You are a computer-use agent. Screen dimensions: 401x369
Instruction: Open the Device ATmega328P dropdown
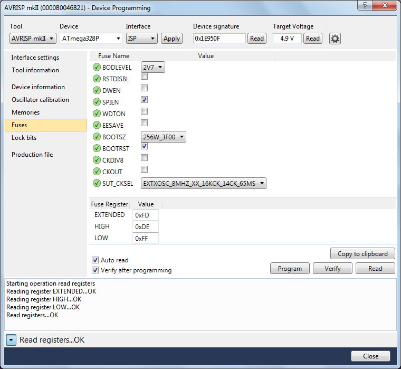coord(91,39)
